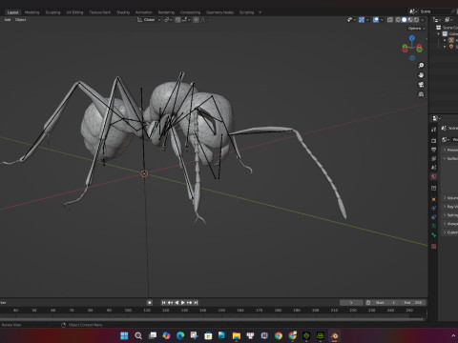458x343 pixels.
Task: Open the scene browse icon dropdown
Action: point(413,11)
